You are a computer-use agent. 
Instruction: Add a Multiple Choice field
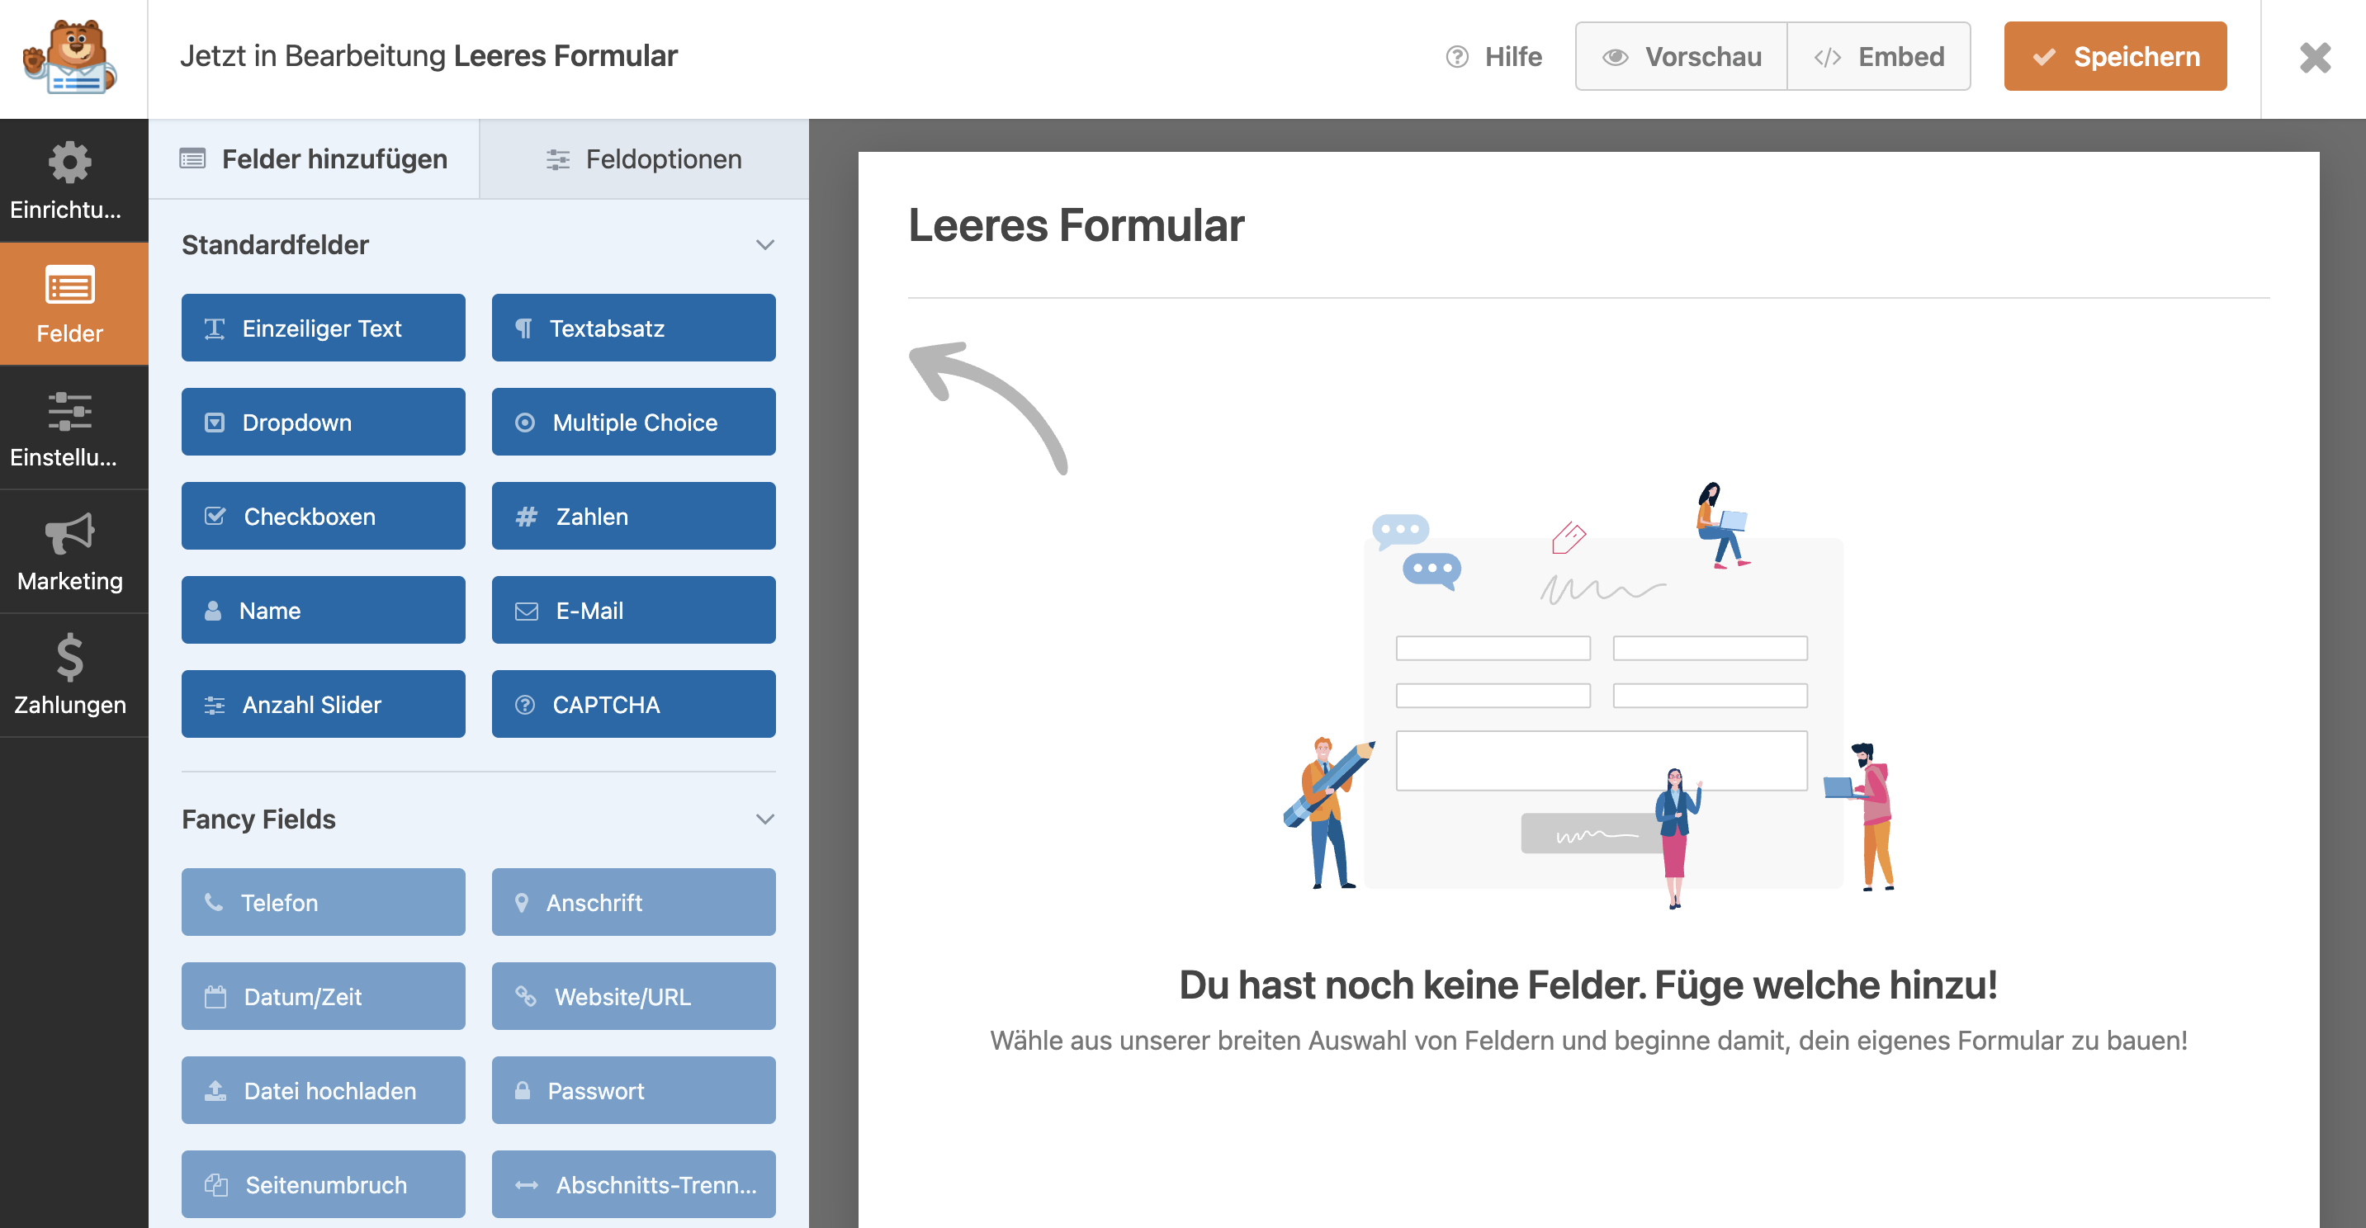pos(634,423)
